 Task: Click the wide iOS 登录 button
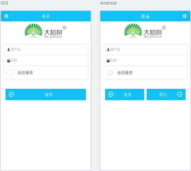click(x=46, y=94)
